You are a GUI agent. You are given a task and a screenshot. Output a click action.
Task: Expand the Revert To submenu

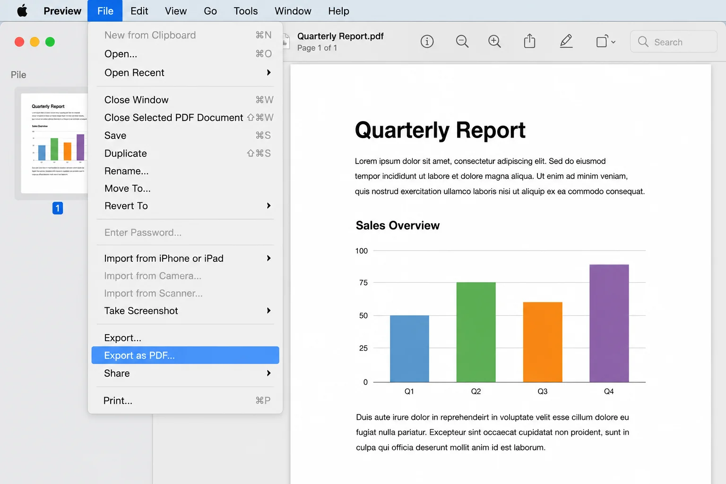coord(269,206)
